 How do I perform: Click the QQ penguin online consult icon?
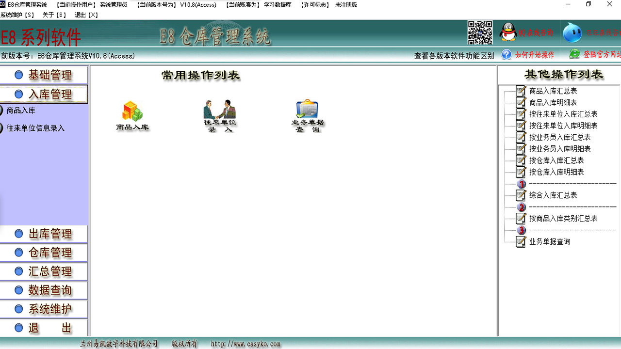pyautogui.click(x=508, y=32)
